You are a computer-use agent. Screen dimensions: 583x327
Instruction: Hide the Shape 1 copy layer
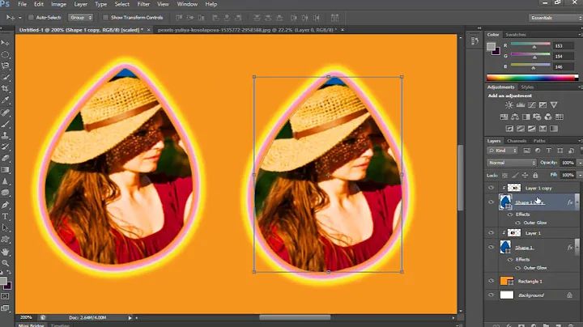click(492, 202)
